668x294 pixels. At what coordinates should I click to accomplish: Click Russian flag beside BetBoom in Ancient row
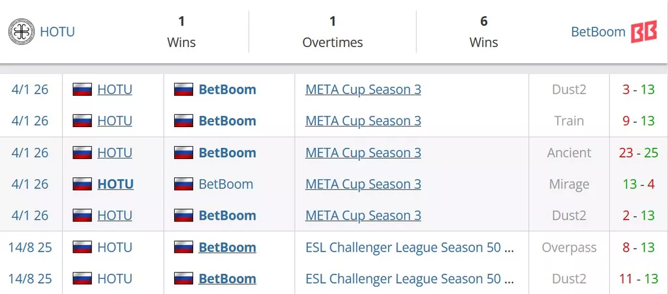[184, 153]
